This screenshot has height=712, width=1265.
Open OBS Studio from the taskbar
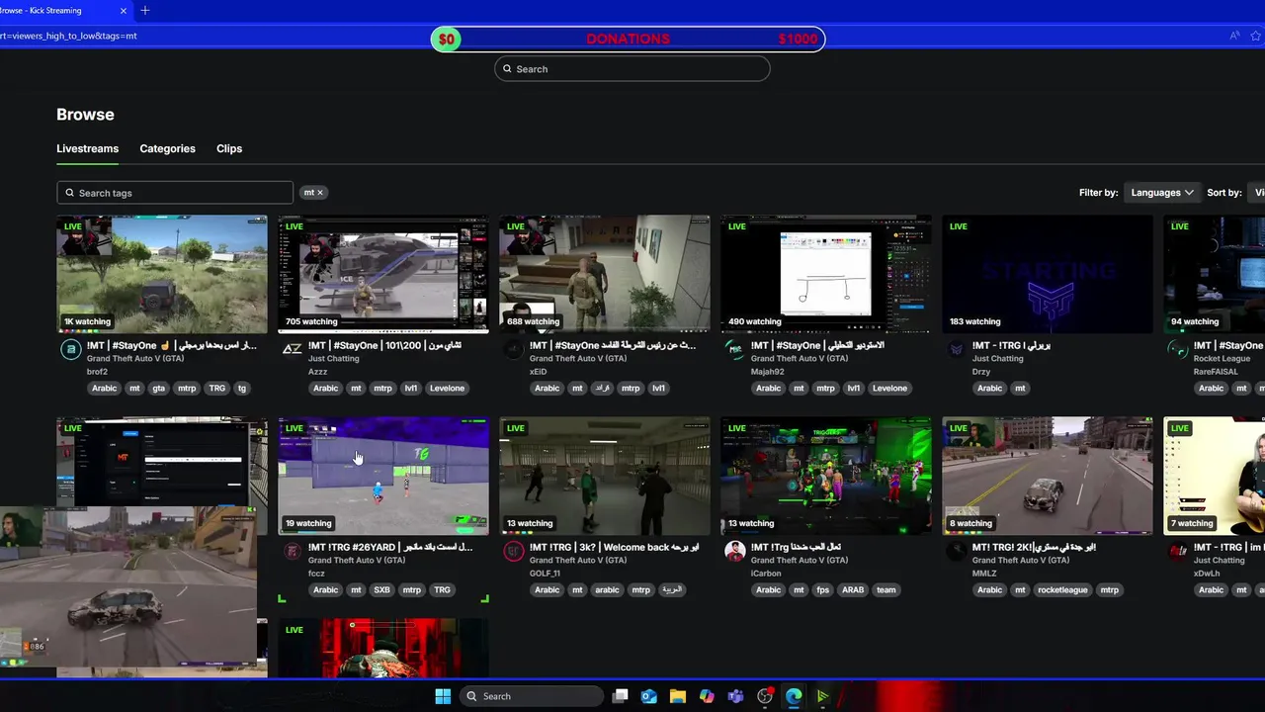[765, 696]
